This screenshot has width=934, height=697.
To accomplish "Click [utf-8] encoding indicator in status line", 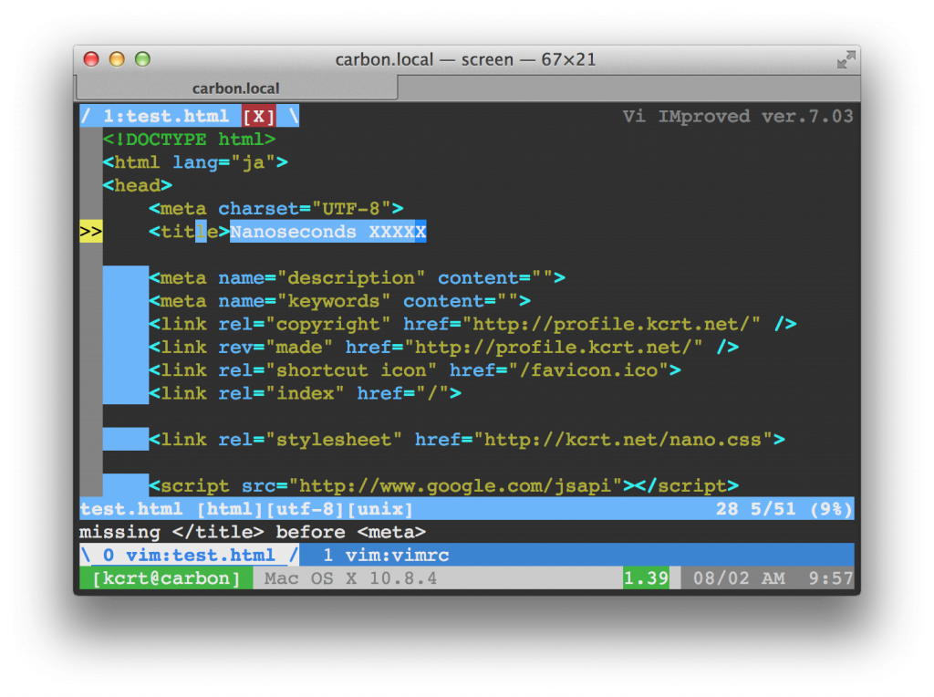I will pyautogui.click(x=305, y=509).
